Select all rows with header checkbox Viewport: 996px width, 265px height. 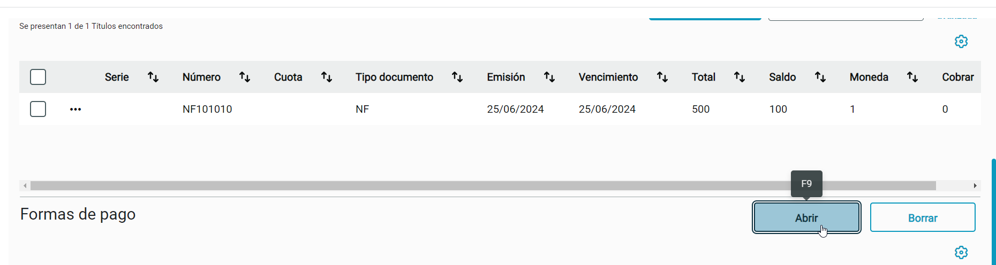point(38,77)
